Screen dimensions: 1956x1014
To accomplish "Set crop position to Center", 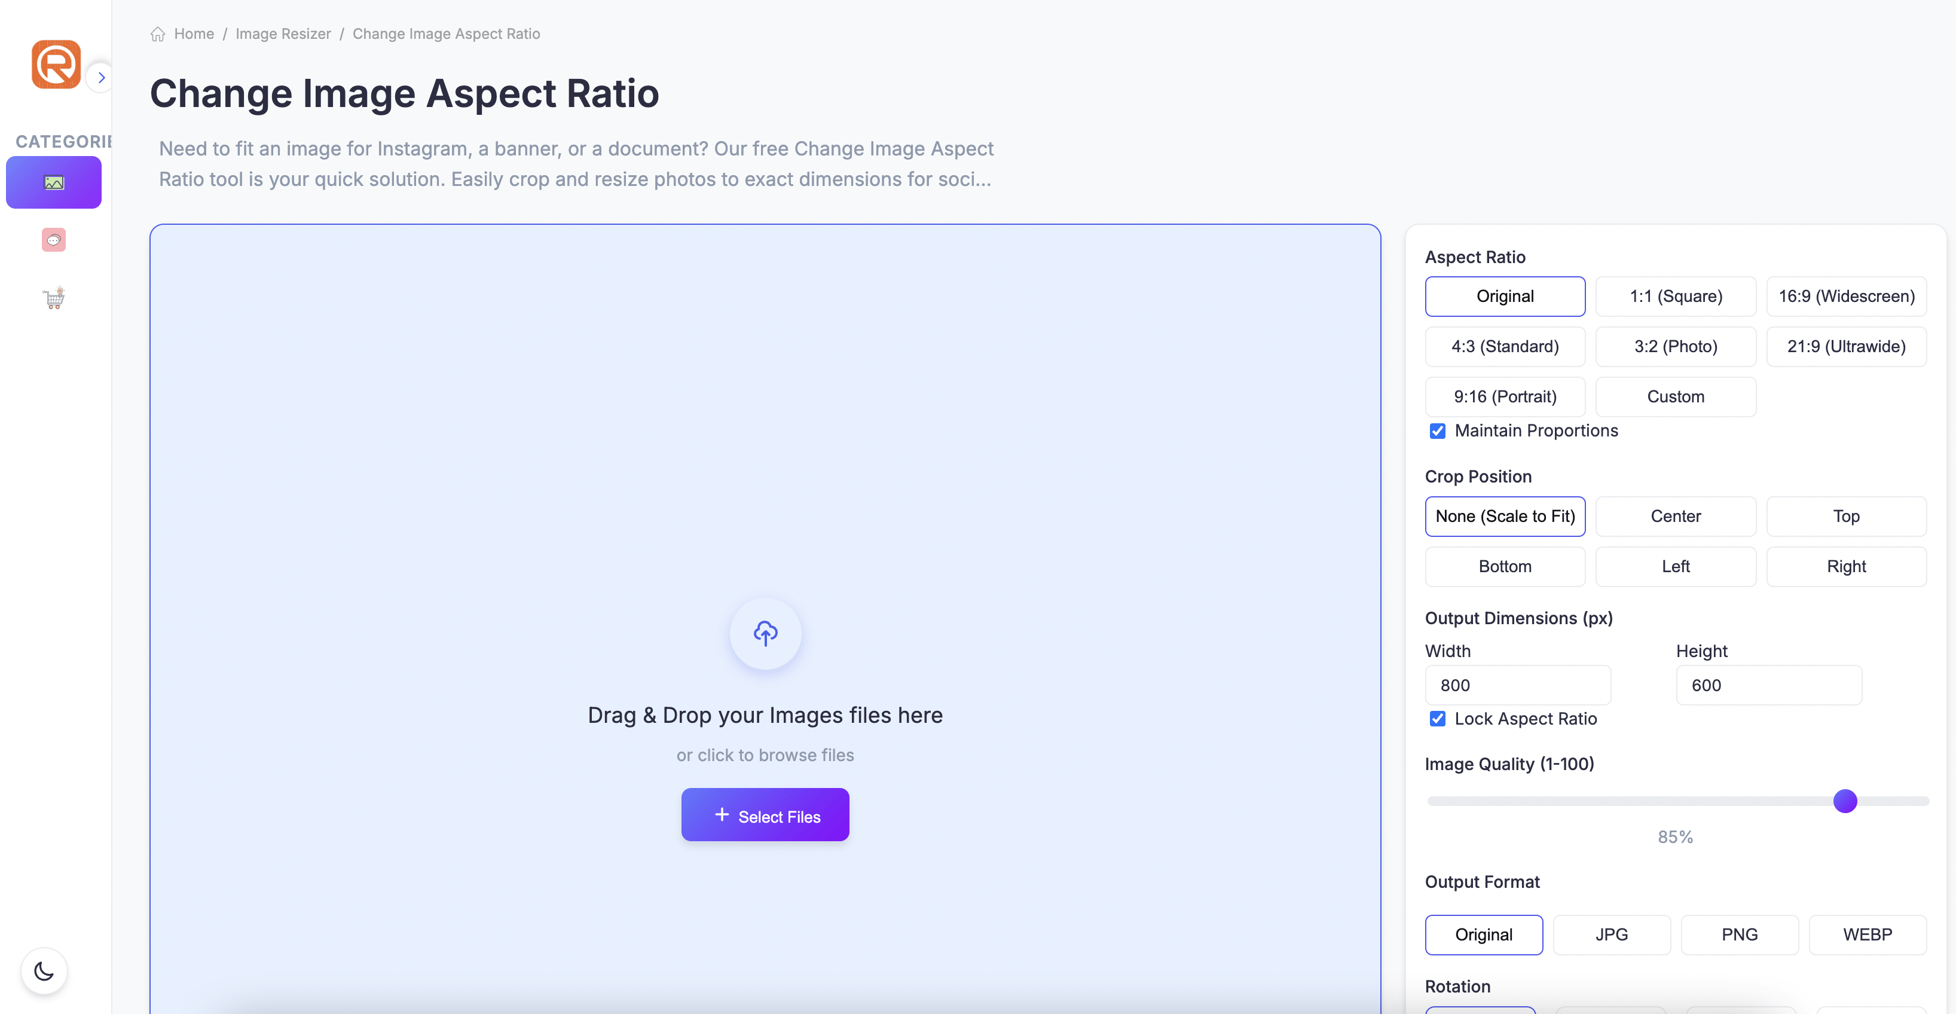I will (x=1676, y=516).
